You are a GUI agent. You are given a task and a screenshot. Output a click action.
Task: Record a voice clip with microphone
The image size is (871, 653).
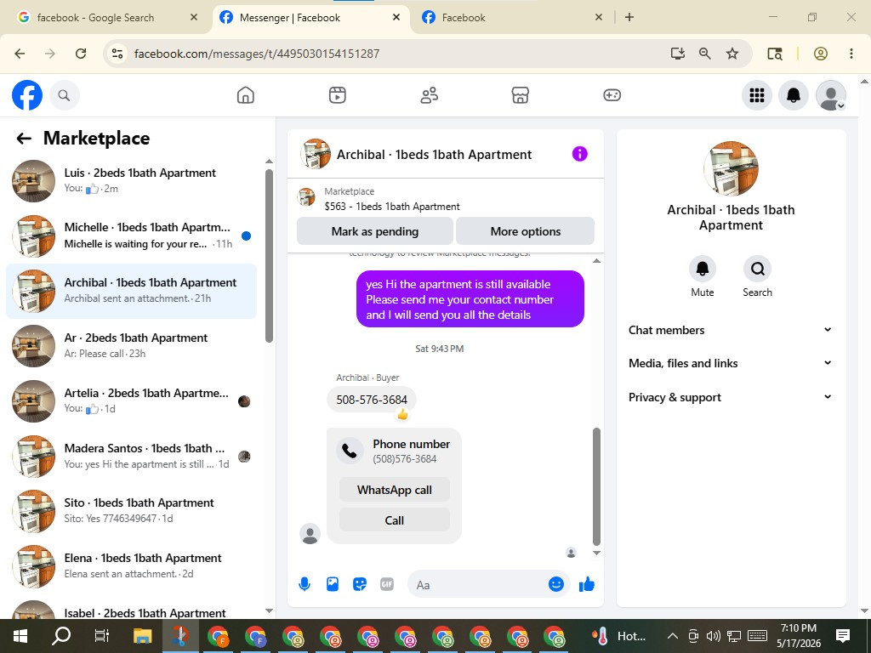click(305, 584)
